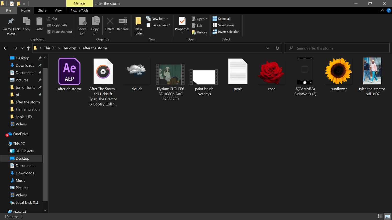This screenshot has width=392, height=220.
Task: Go back with the left arrow
Action: [6, 48]
